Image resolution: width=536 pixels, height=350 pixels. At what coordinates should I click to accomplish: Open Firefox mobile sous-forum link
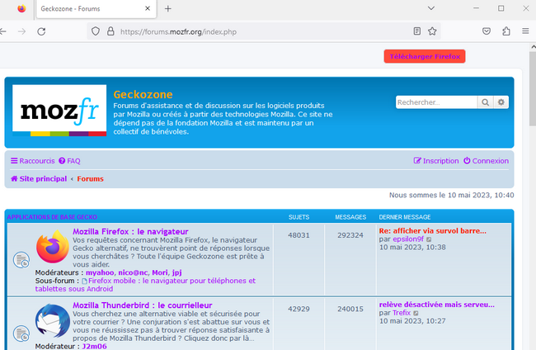click(x=145, y=285)
